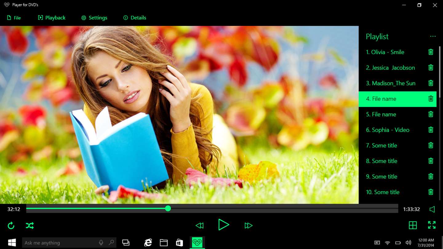Open the File menu
Image resolution: width=443 pixels, height=249 pixels.
click(x=14, y=18)
